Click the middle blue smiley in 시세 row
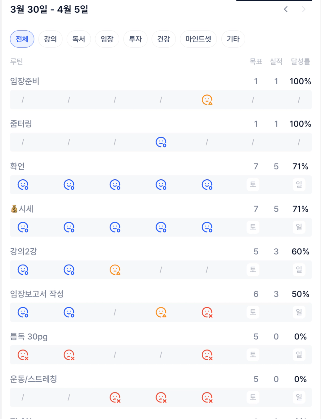The height and width of the screenshot is (419, 321). (115, 227)
